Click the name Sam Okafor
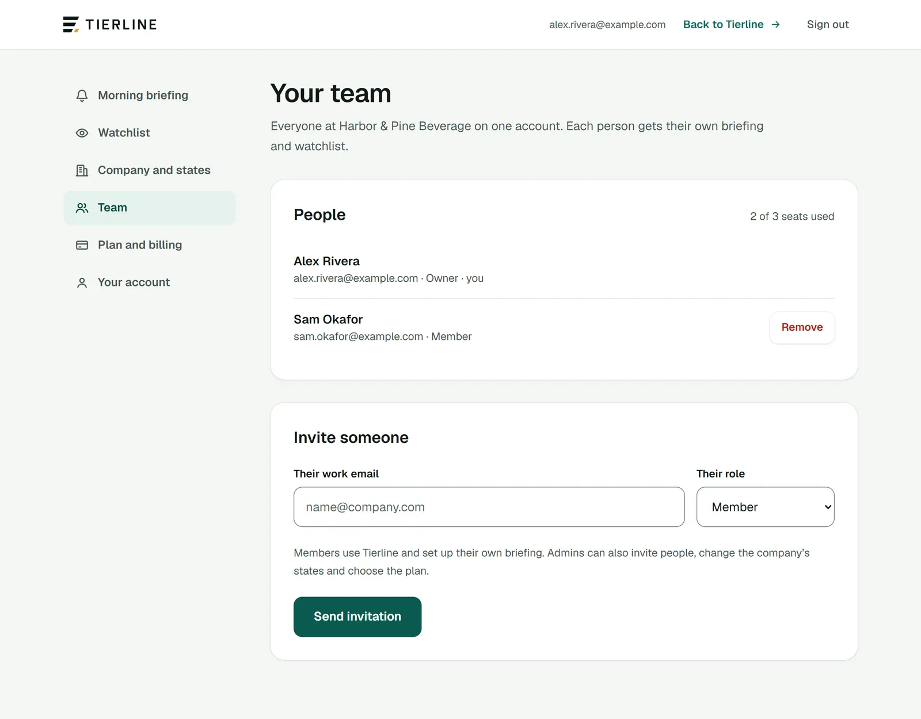 (328, 319)
